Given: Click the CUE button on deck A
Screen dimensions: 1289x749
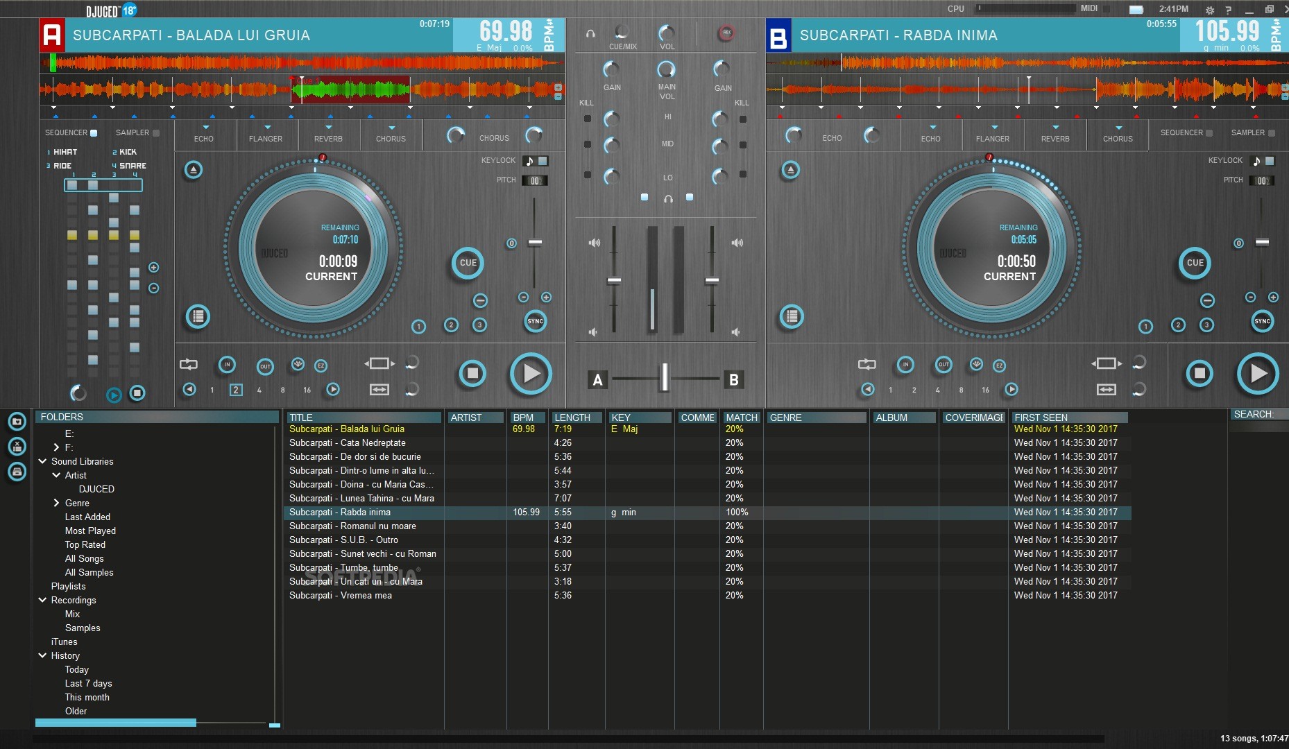Looking at the screenshot, I should (468, 263).
